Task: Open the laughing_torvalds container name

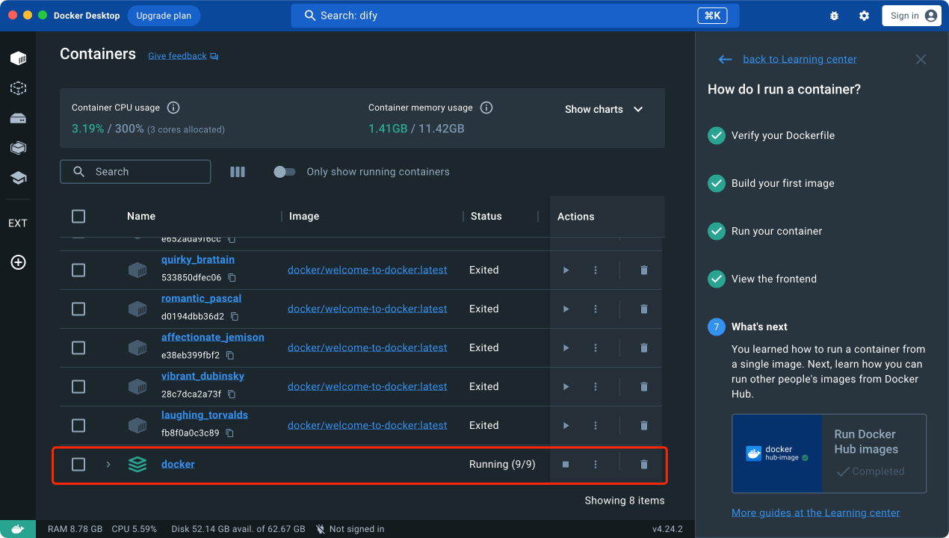Action: click(205, 415)
